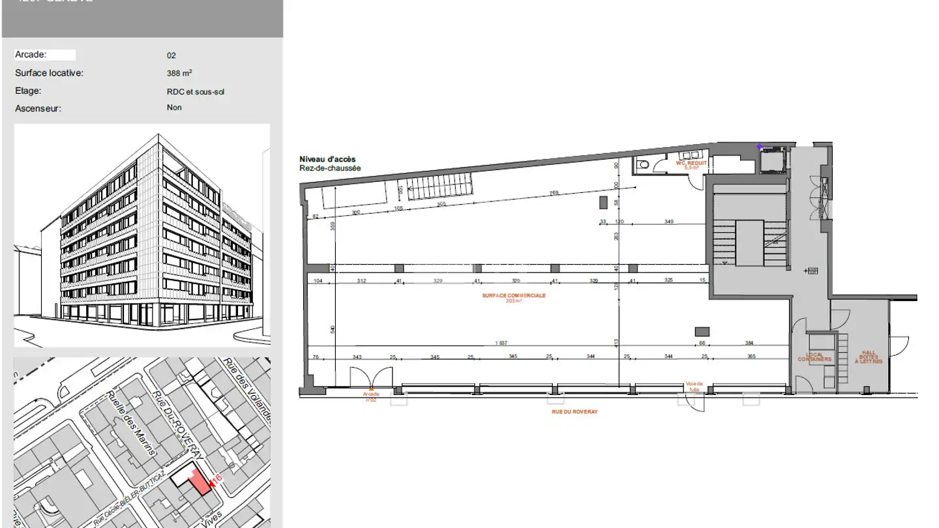This screenshot has width=939, height=528.
Task: Click the 1 837 overall length dimension
Action: click(501, 343)
